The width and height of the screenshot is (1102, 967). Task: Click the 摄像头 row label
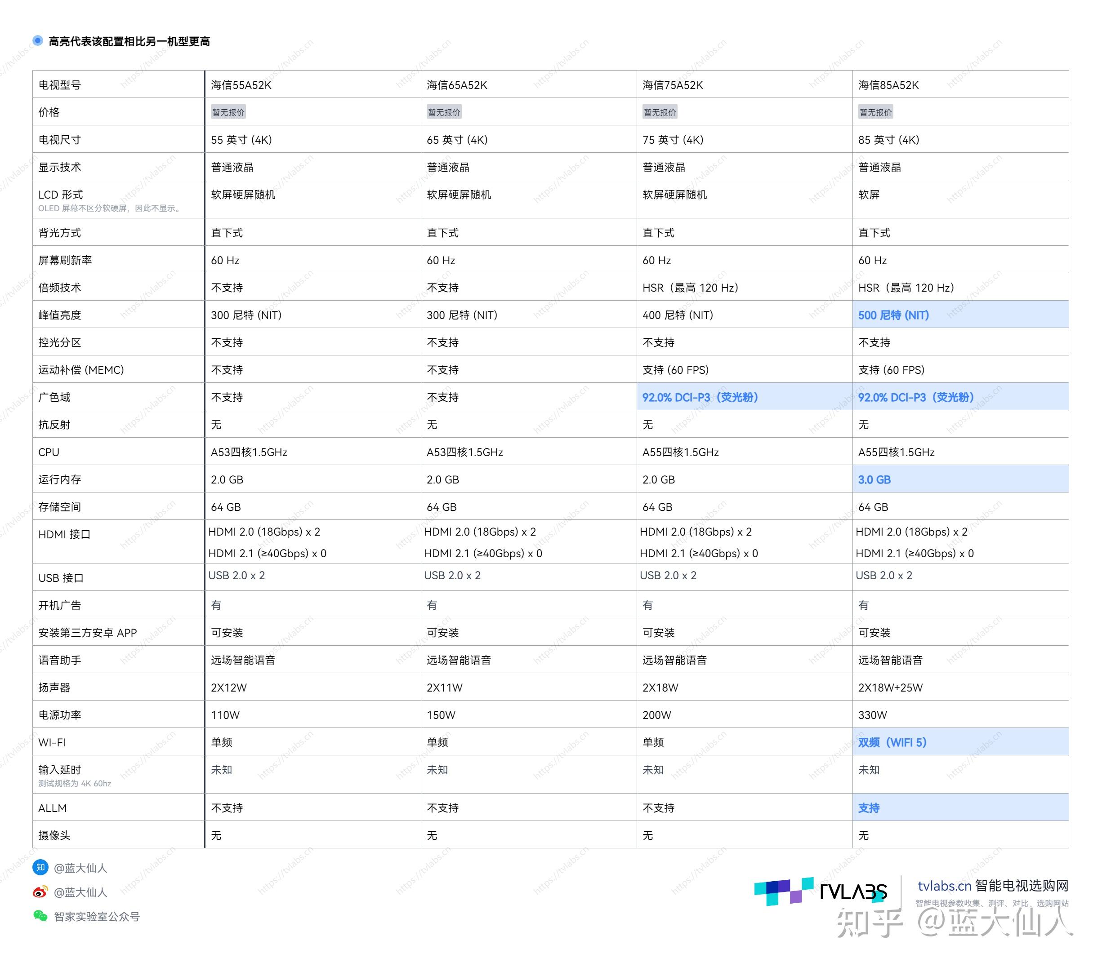(54, 835)
